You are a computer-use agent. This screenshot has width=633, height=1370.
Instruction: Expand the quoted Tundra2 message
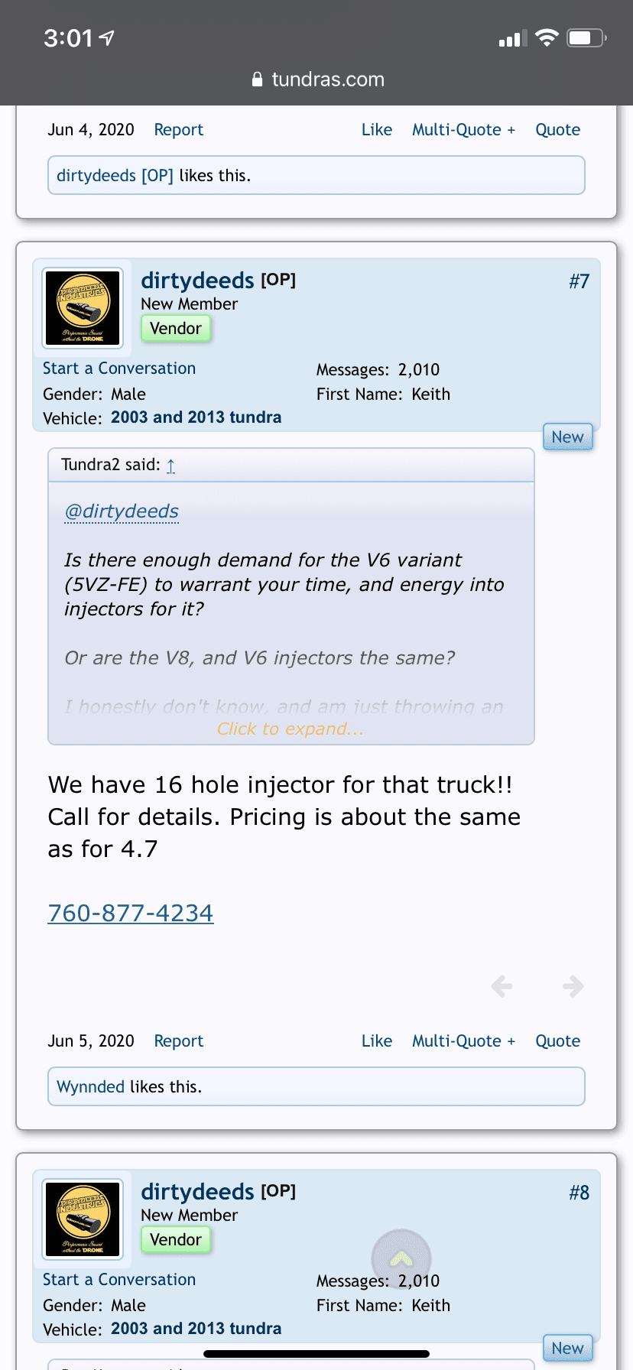tap(291, 729)
